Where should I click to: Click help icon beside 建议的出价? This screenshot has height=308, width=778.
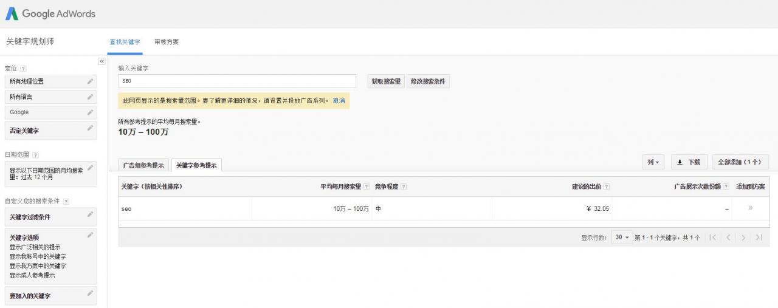(607, 187)
